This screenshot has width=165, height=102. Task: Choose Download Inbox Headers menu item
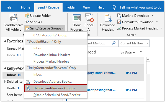56,55
